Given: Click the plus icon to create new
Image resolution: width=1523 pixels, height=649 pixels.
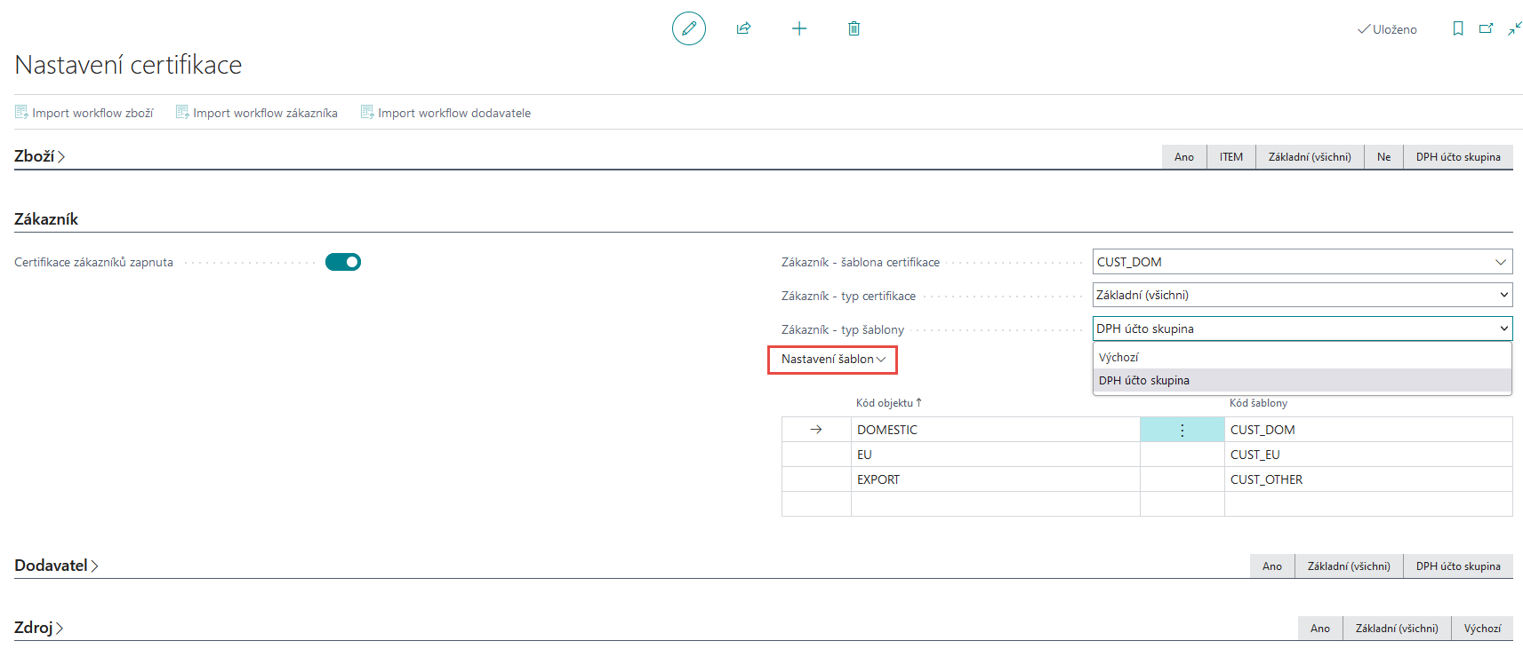Looking at the screenshot, I should coord(798,28).
